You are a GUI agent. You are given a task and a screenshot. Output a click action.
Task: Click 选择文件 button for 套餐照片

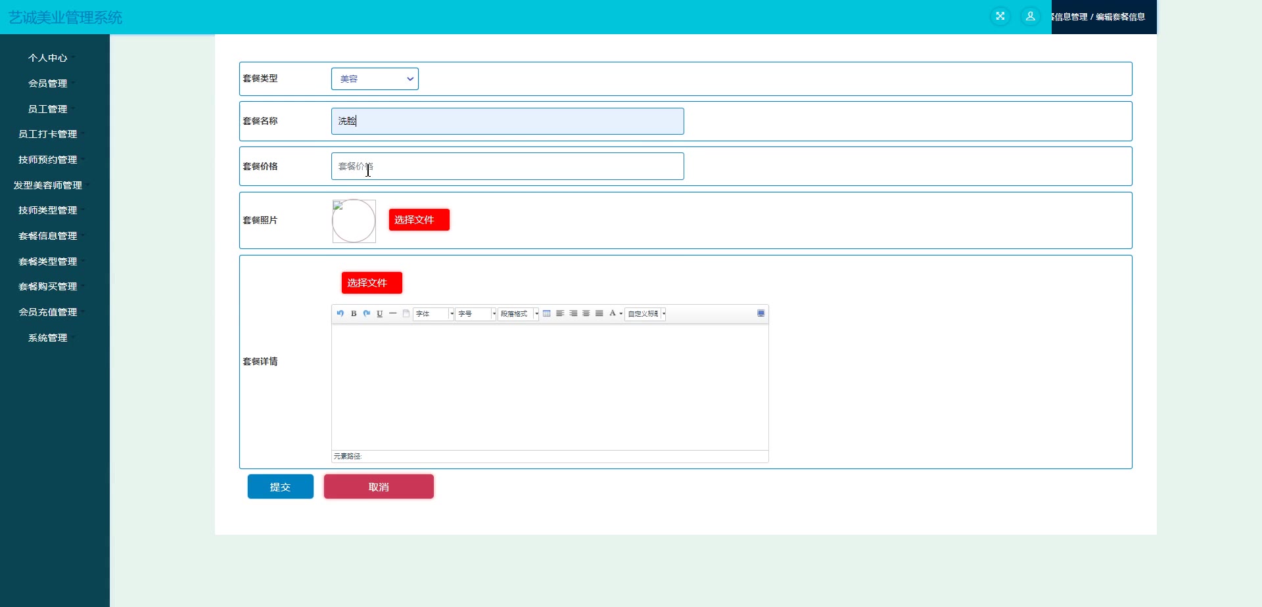[419, 220]
